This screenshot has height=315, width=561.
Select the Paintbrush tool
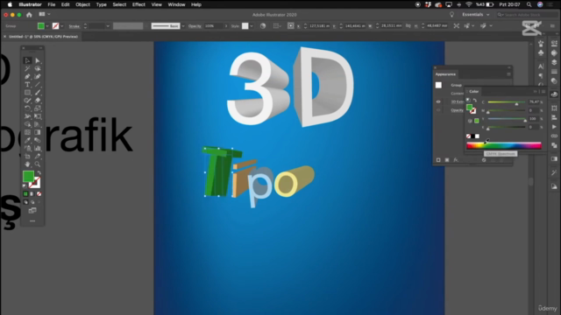tap(37, 93)
